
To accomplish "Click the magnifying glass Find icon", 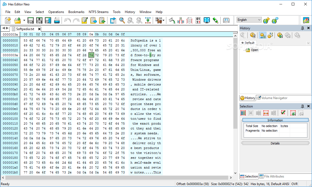I will coord(122,20).
